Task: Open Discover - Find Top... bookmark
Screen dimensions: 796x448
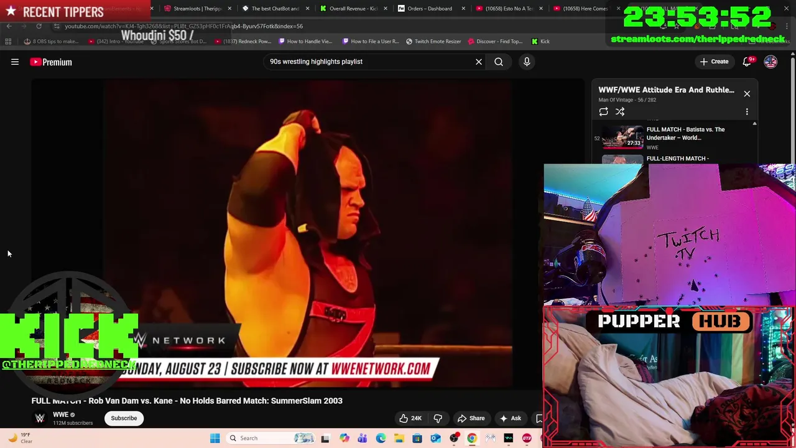Action: click(x=495, y=42)
